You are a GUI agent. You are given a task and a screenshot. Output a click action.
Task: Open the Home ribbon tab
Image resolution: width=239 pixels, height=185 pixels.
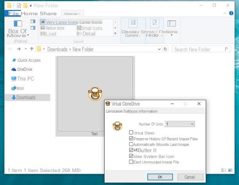pos(29,14)
